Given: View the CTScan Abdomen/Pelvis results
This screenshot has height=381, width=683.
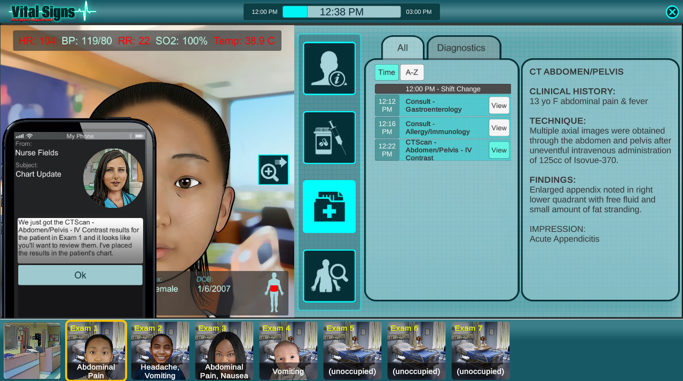Looking at the screenshot, I should [x=498, y=150].
